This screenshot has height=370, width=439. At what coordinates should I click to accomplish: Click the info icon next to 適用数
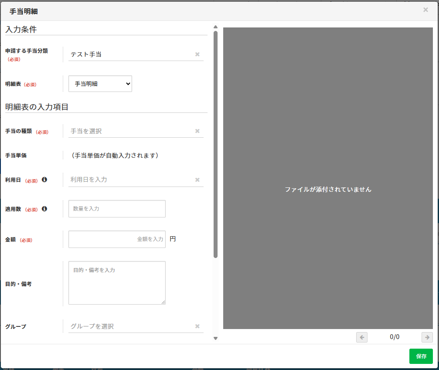(x=44, y=209)
